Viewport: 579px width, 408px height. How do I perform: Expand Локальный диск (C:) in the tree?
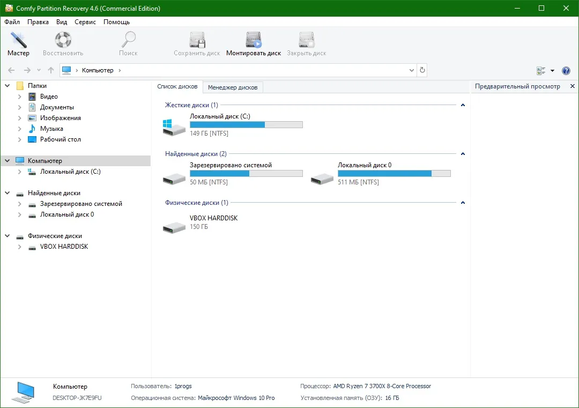[20, 172]
